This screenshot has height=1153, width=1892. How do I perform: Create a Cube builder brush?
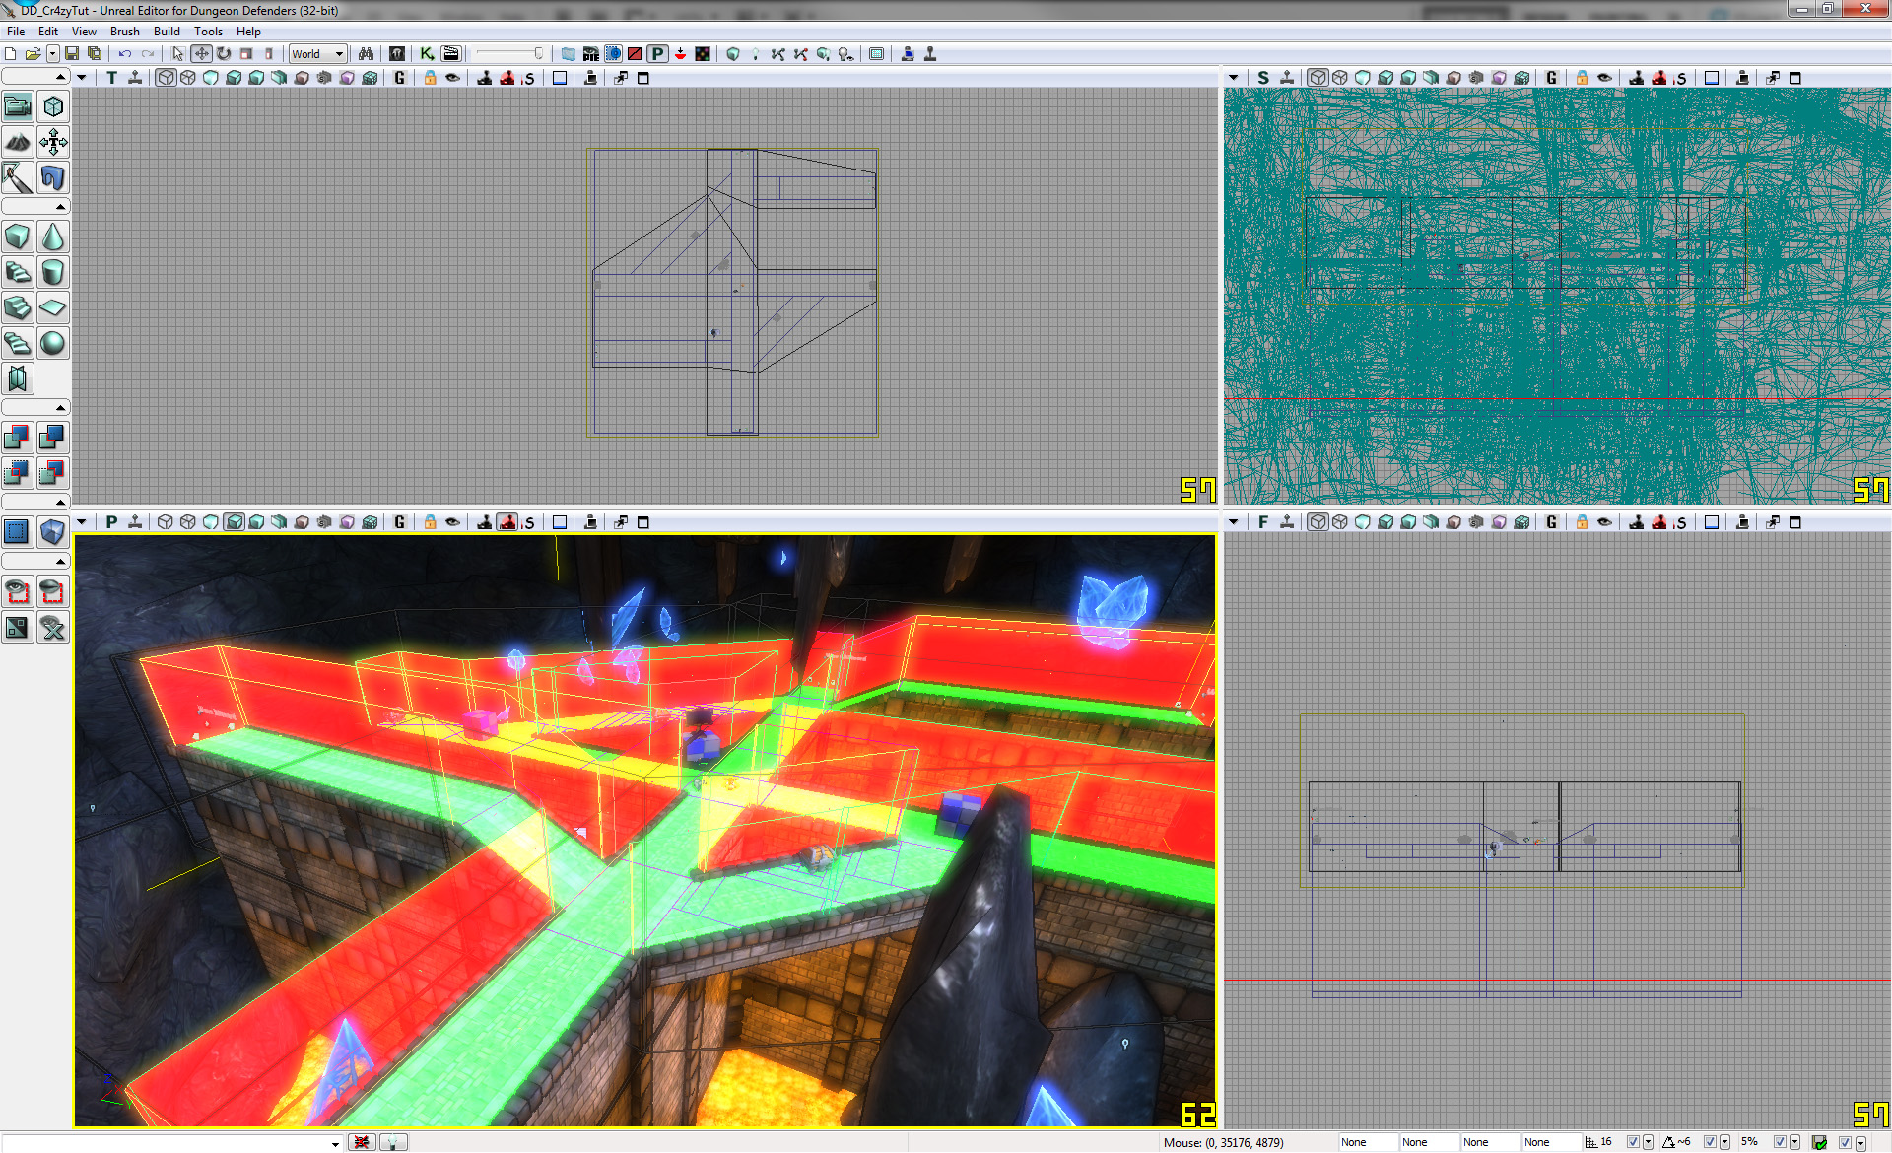18,237
